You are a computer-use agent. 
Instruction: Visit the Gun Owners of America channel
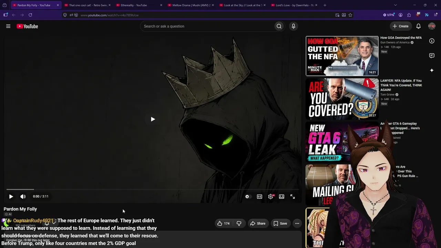[395, 42]
